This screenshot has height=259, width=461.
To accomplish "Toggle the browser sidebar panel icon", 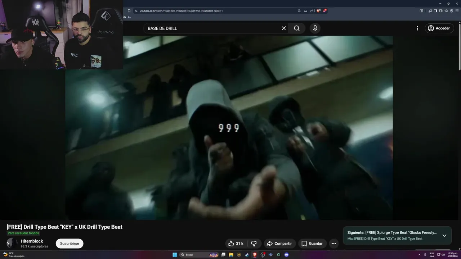I will coord(435,11).
